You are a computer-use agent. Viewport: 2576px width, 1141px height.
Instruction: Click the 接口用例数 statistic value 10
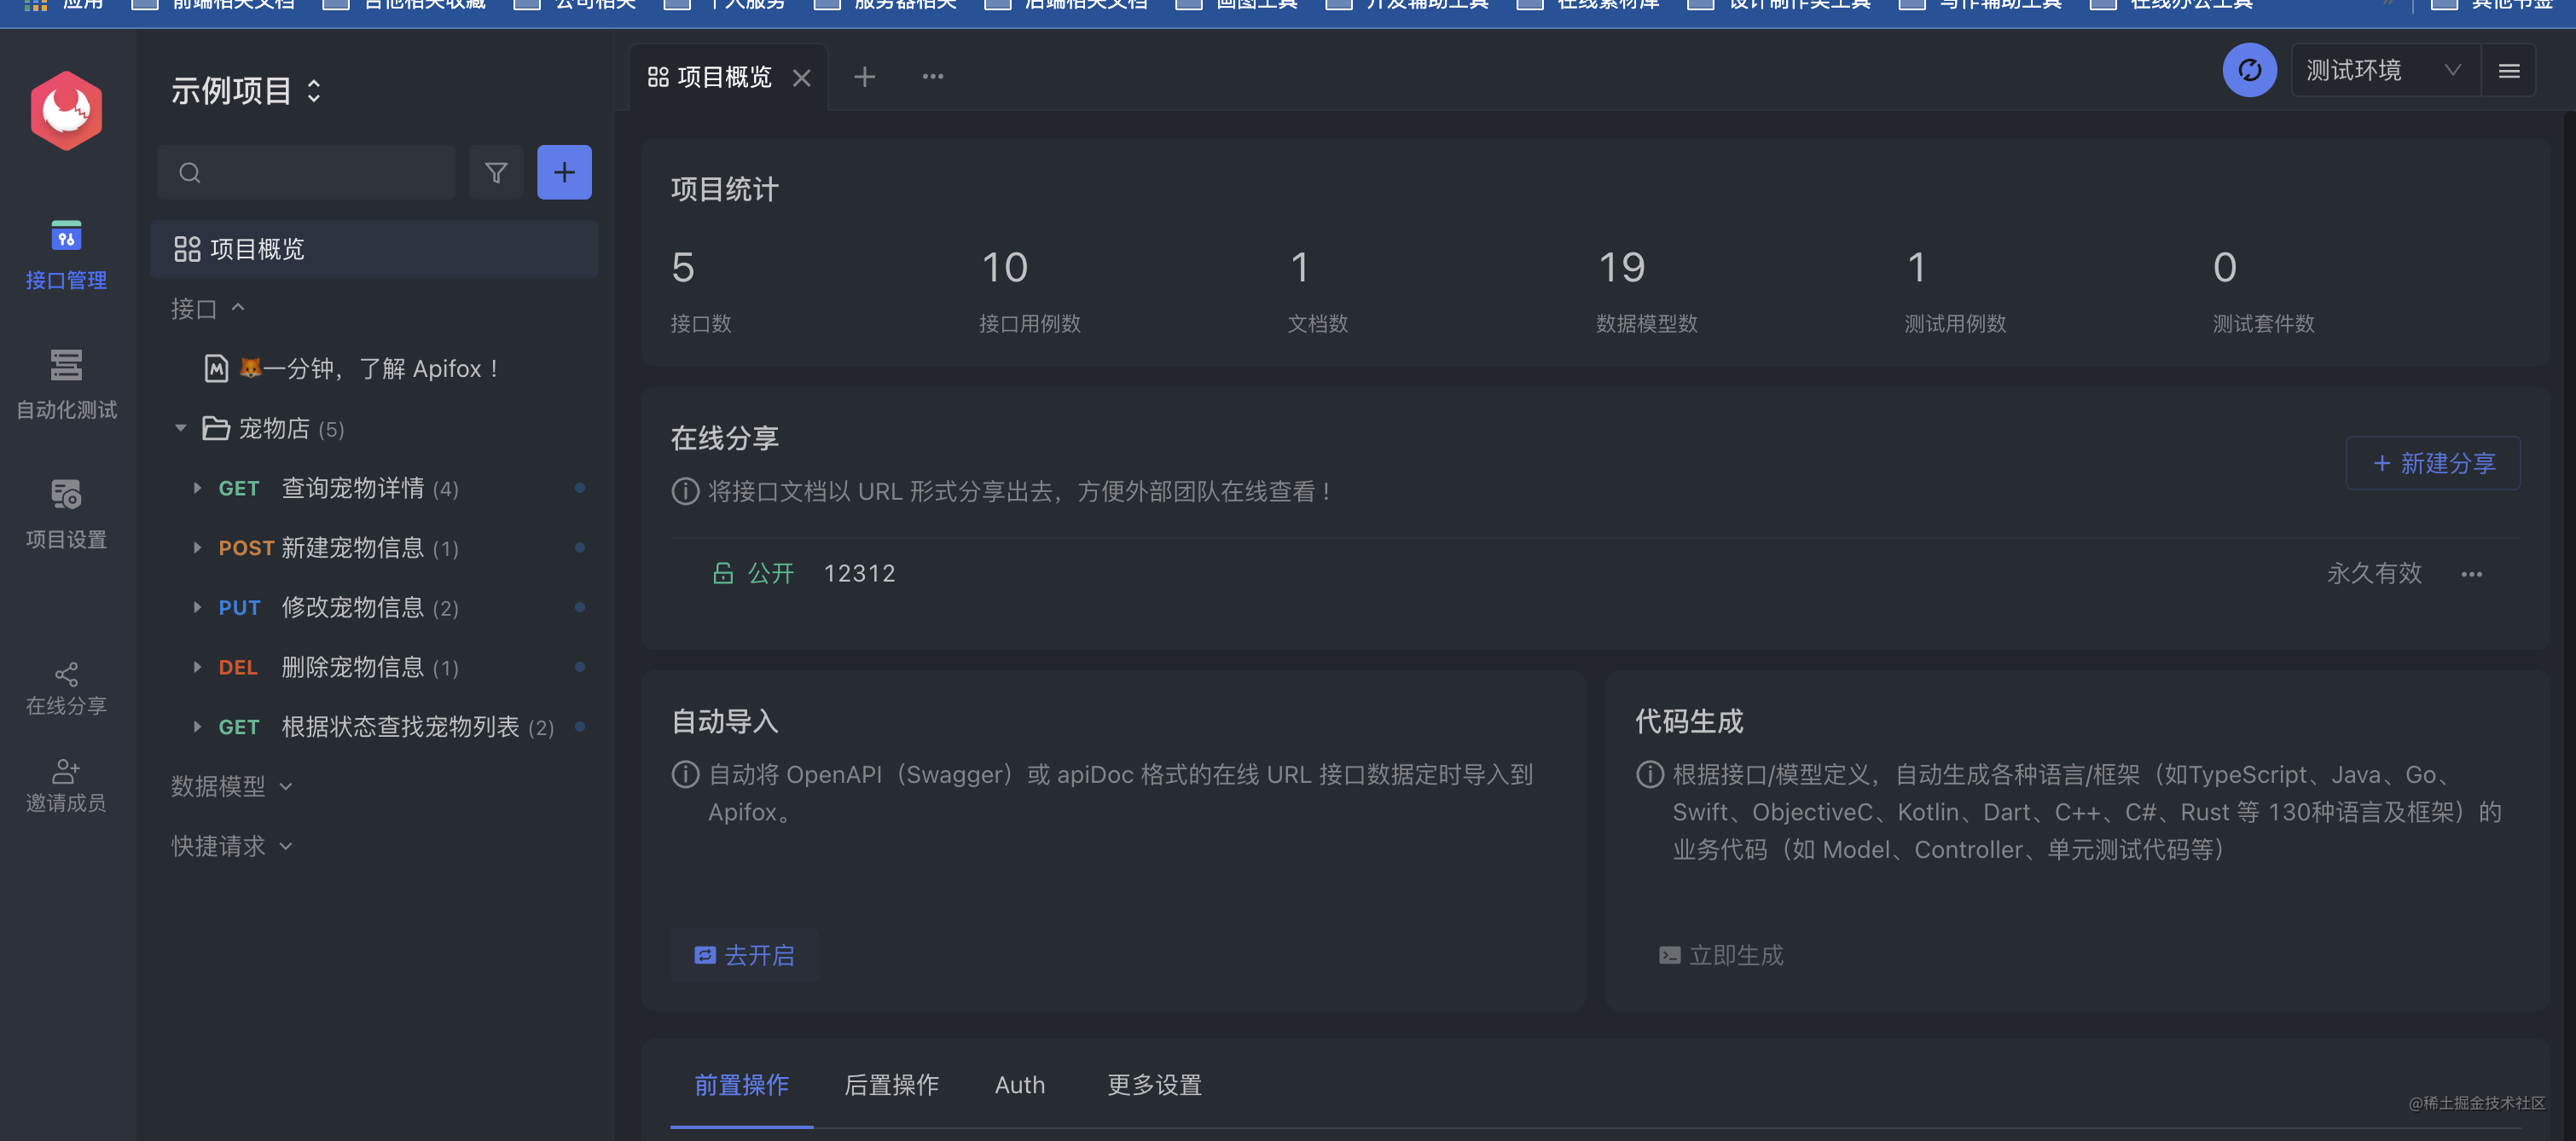1004,267
